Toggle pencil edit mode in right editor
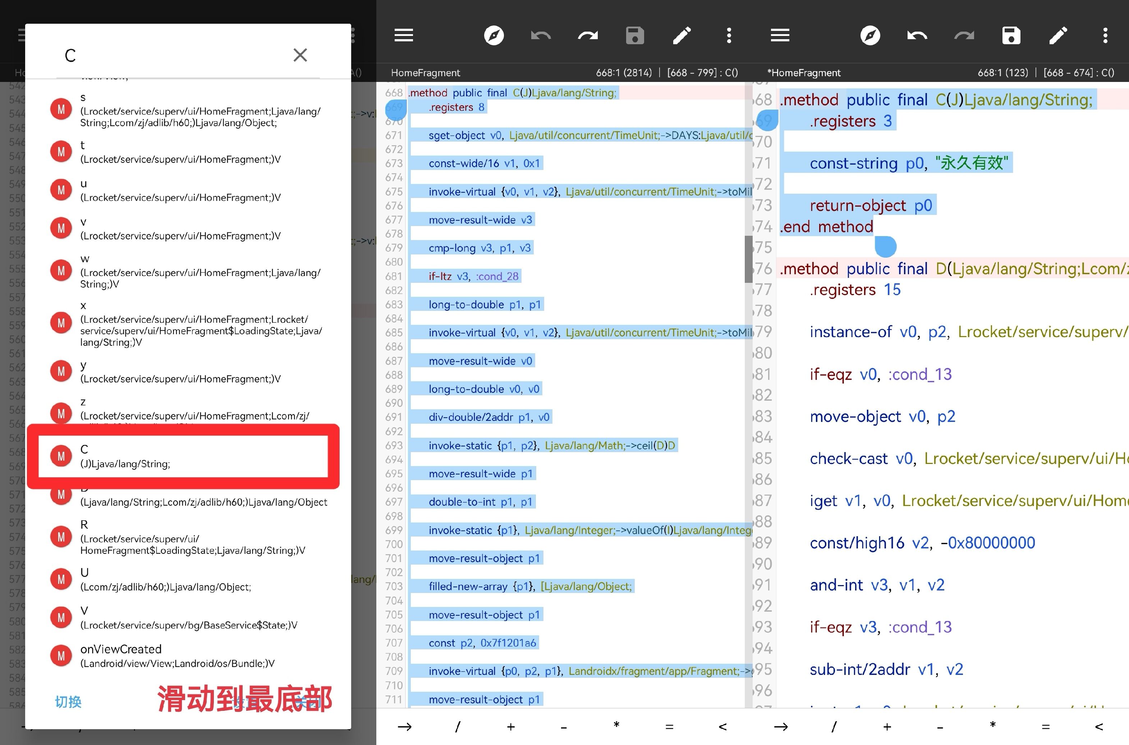The width and height of the screenshot is (1129, 745). pos(1058,35)
